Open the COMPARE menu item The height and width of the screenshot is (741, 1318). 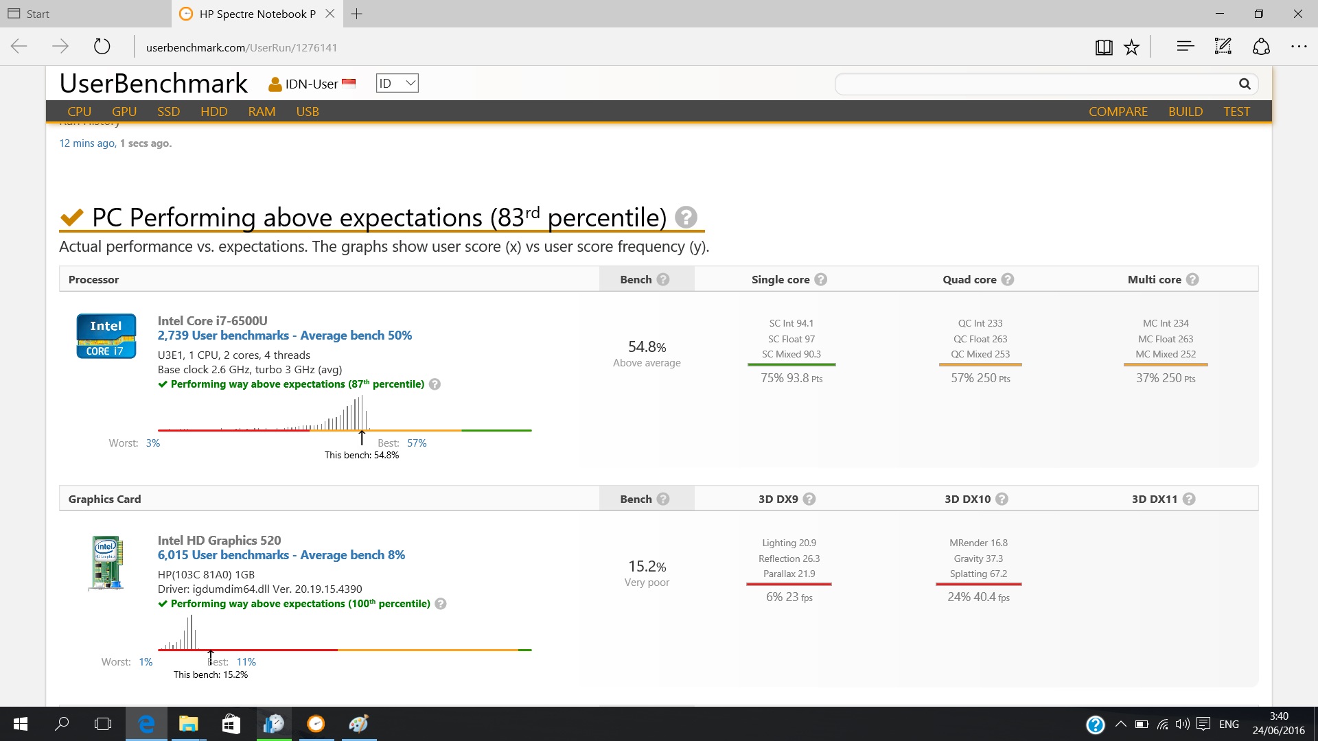click(x=1118, y=112)
